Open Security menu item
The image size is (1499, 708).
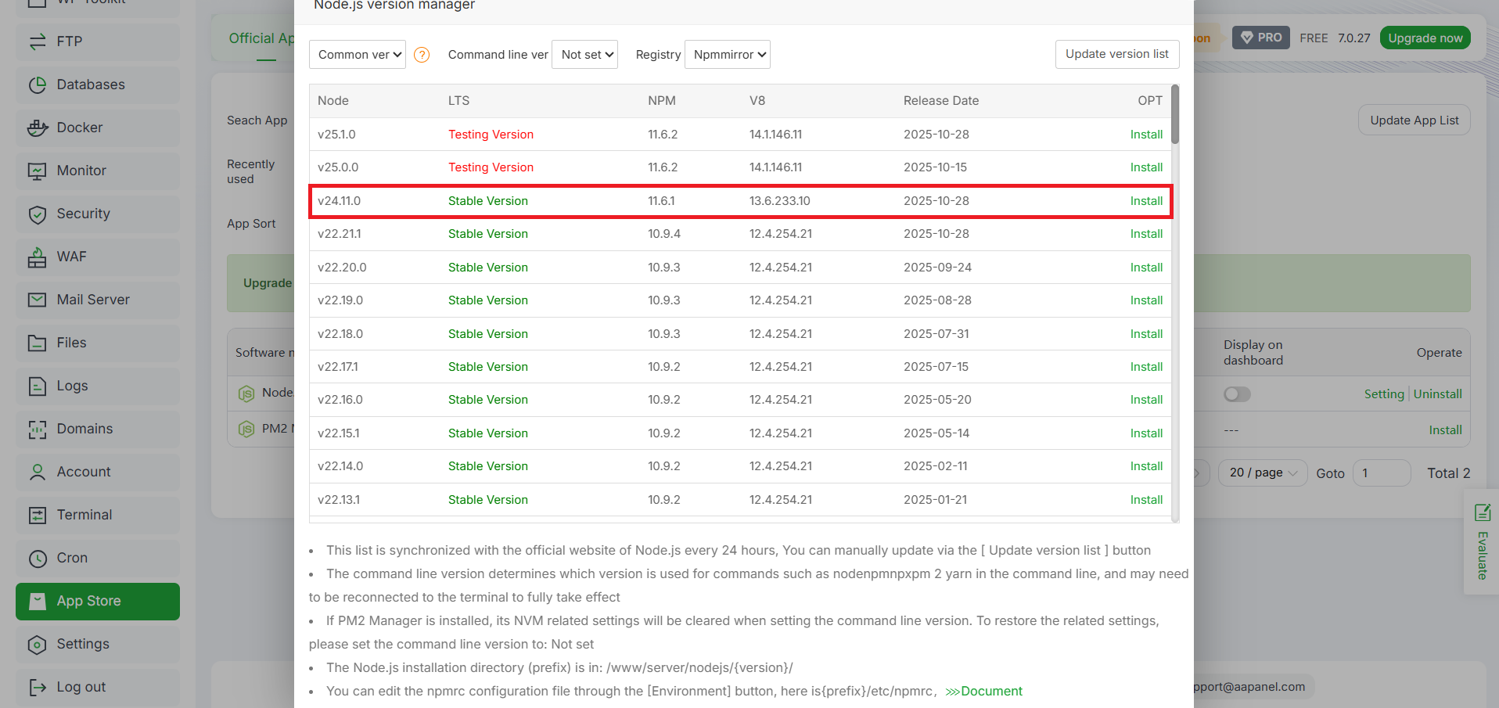tap(98, 214)
